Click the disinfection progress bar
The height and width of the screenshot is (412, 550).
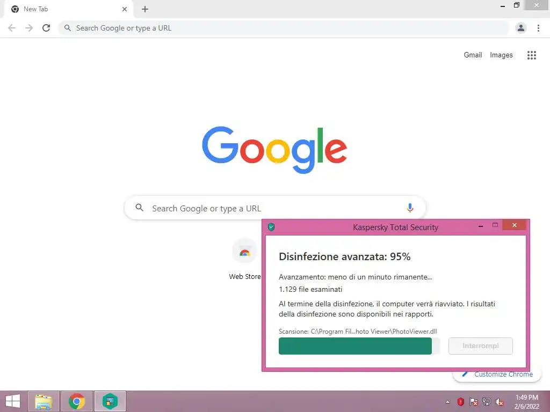pos(359,346)
